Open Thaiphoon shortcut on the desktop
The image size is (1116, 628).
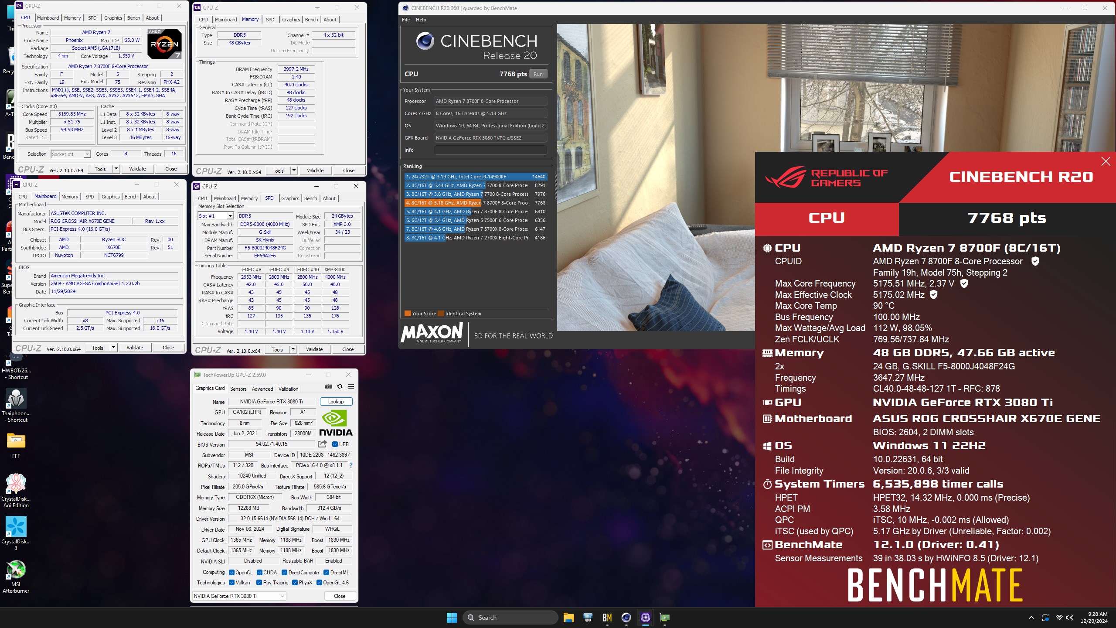tap(16, 405)
